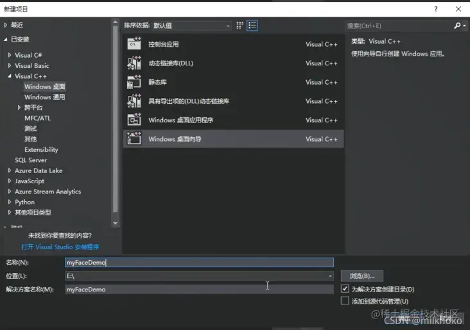The width and height of the screenshot is (470, 330).
Task: Click the 具有导出项的(DLL)动态链接库 icon
Action: coord(134,101)
